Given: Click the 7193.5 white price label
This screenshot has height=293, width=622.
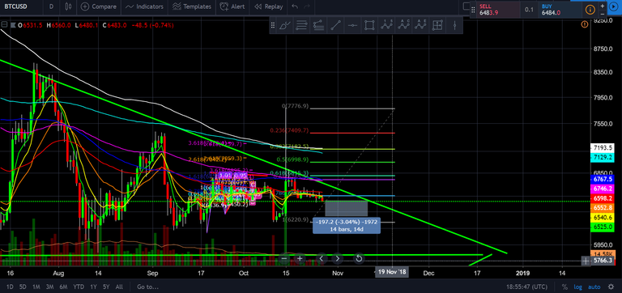Looking at the screenshot, I should (x=602, y=147).
